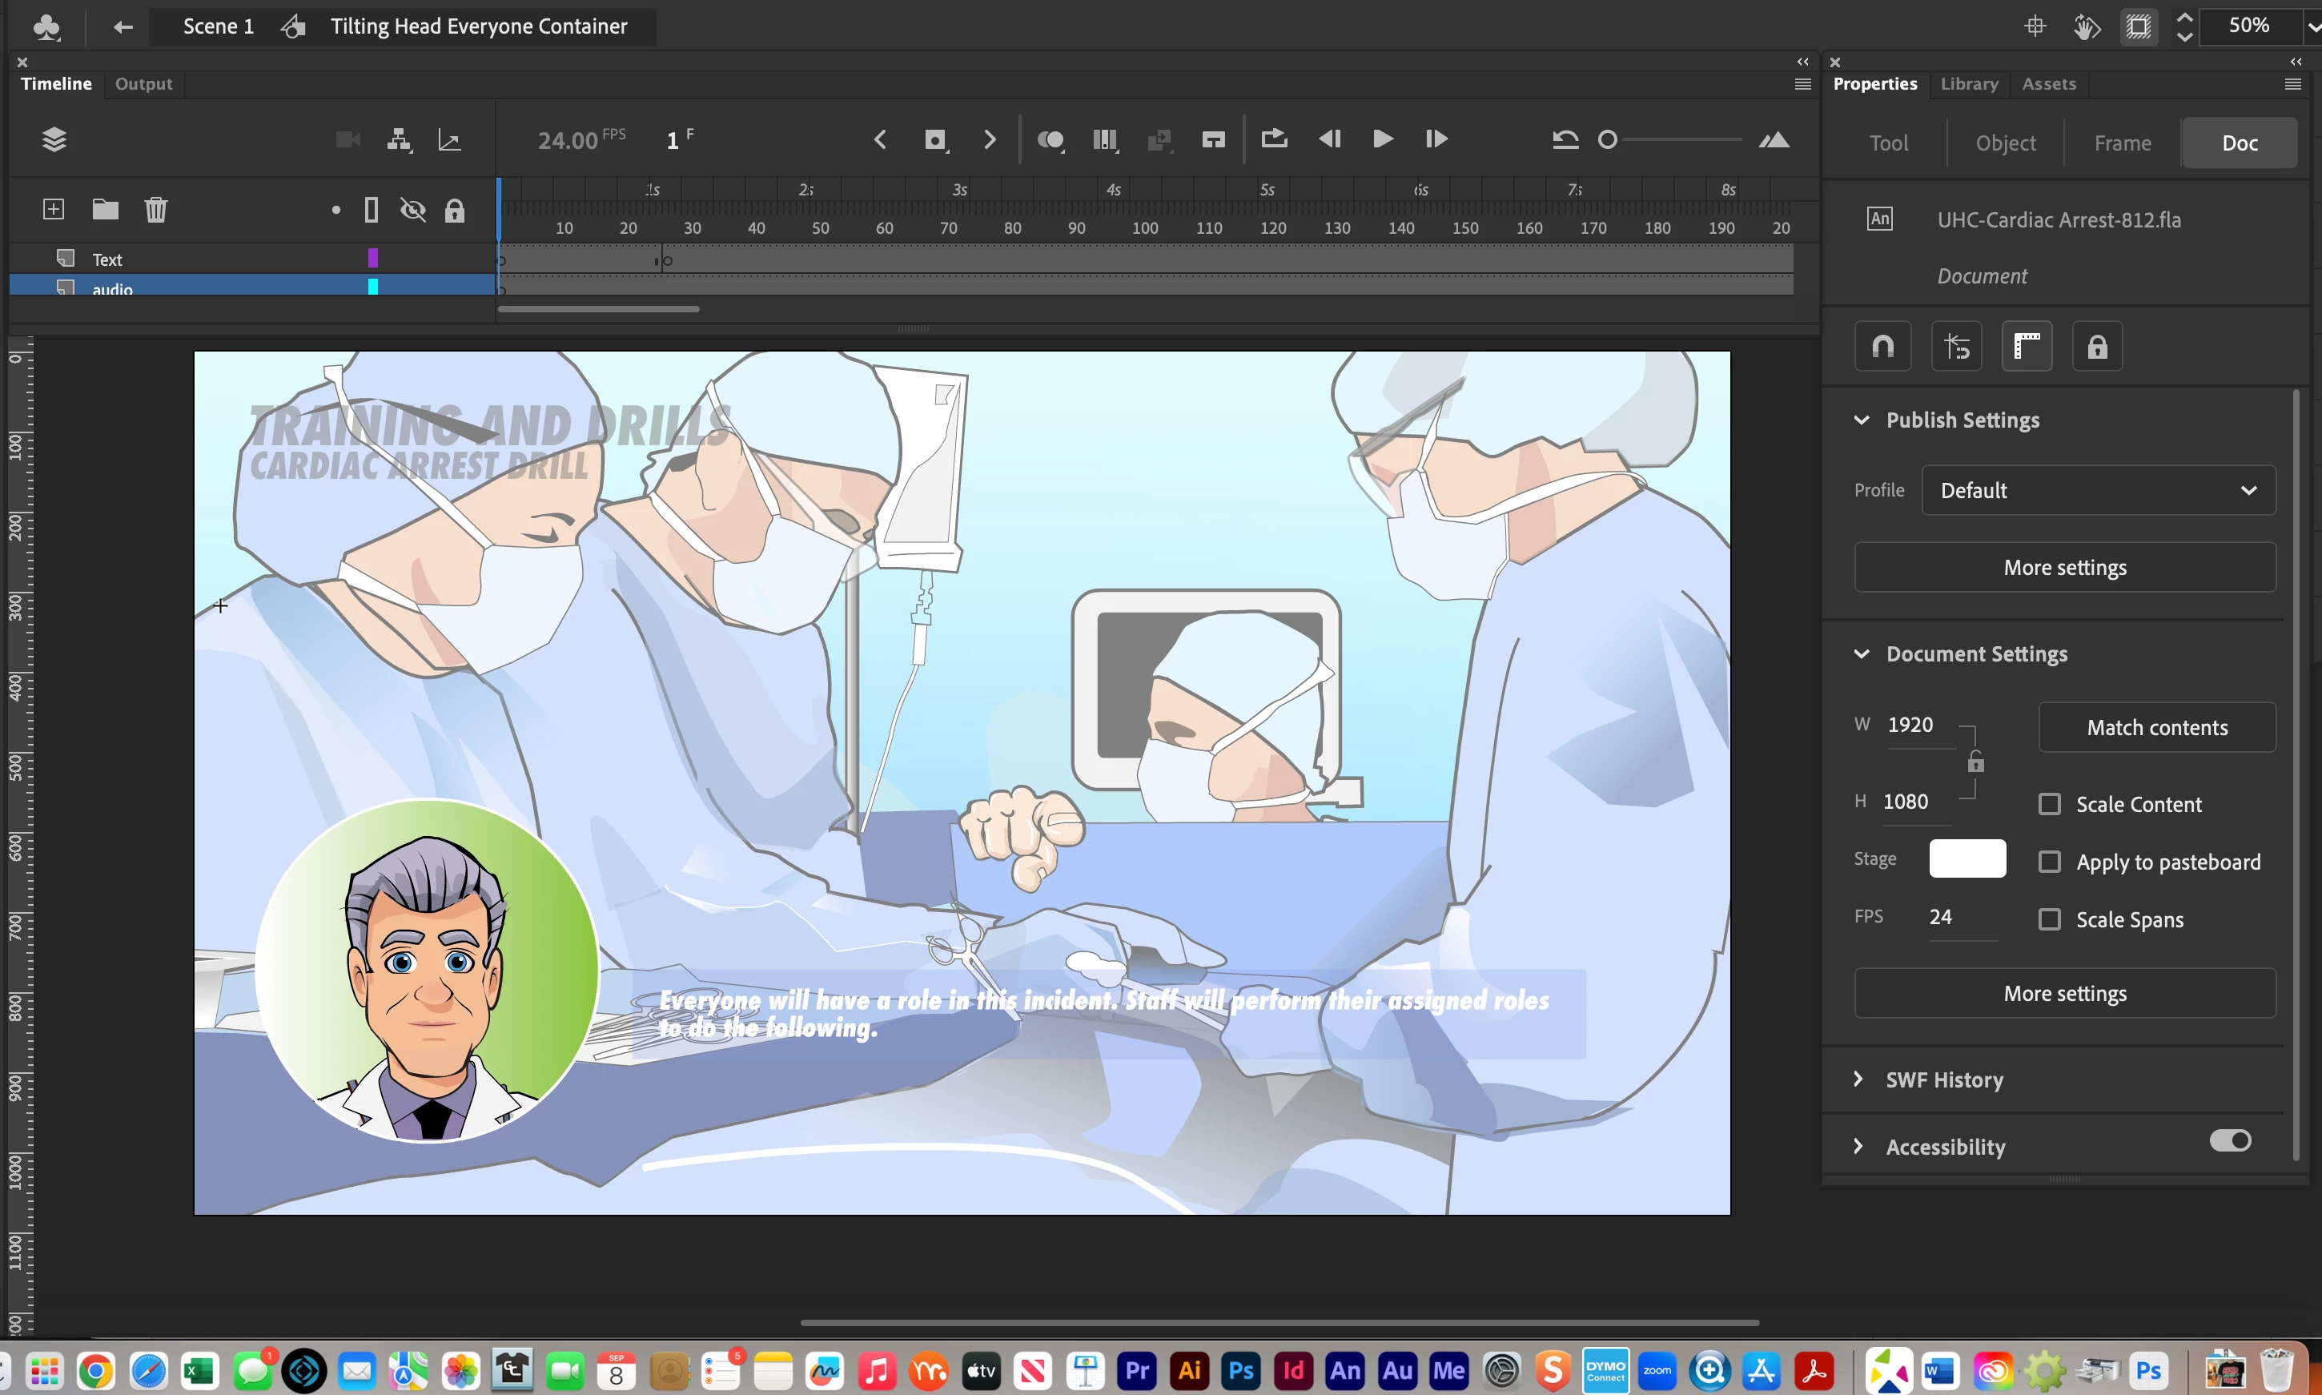The image size is (2322, 1395).
Task: Check the Apply to pasteboard option
Action: pyautogui.click(x=2050, y=861)
